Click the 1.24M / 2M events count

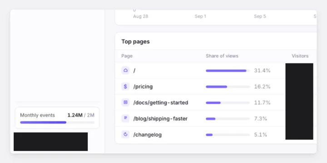pyautogui.click(x=81, y=115)
